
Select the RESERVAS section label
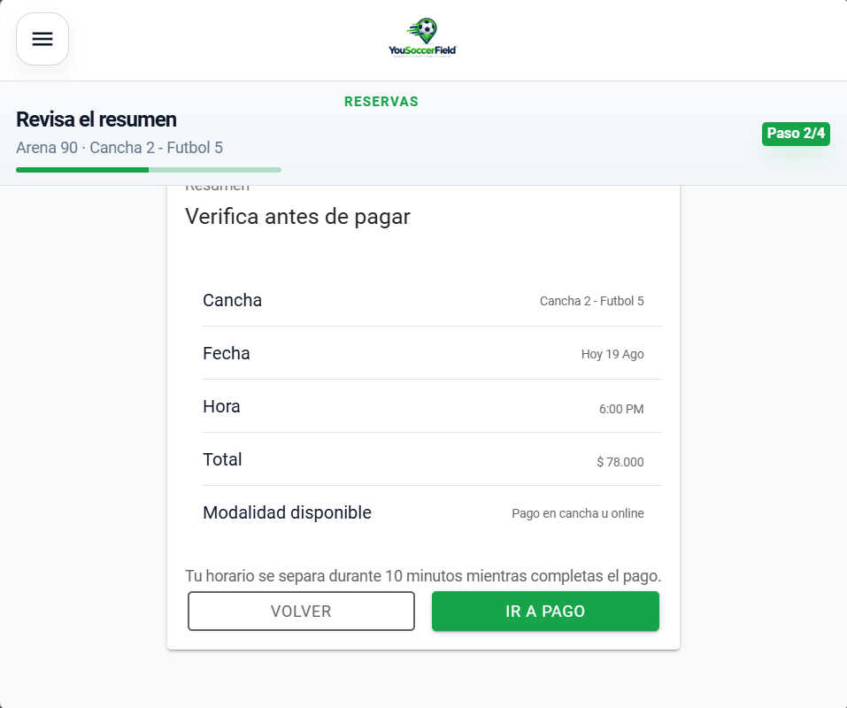pyautogui.click(x=381, y=102)
